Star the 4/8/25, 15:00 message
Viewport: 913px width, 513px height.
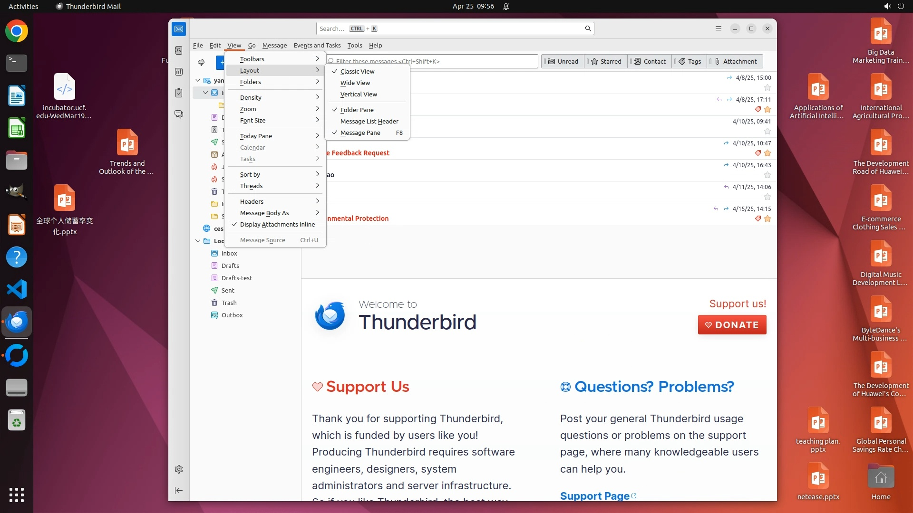coord(767,88)
